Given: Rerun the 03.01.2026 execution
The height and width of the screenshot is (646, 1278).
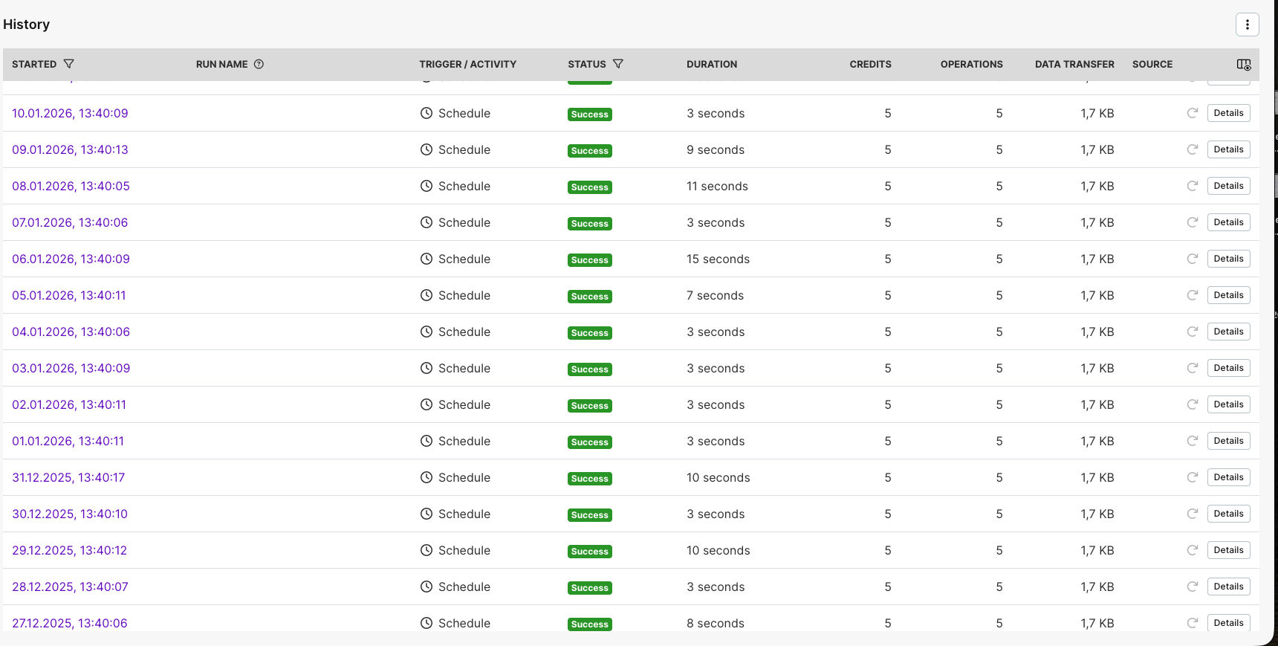Looking at the screenshot, I should click(x=1193, y=368).
